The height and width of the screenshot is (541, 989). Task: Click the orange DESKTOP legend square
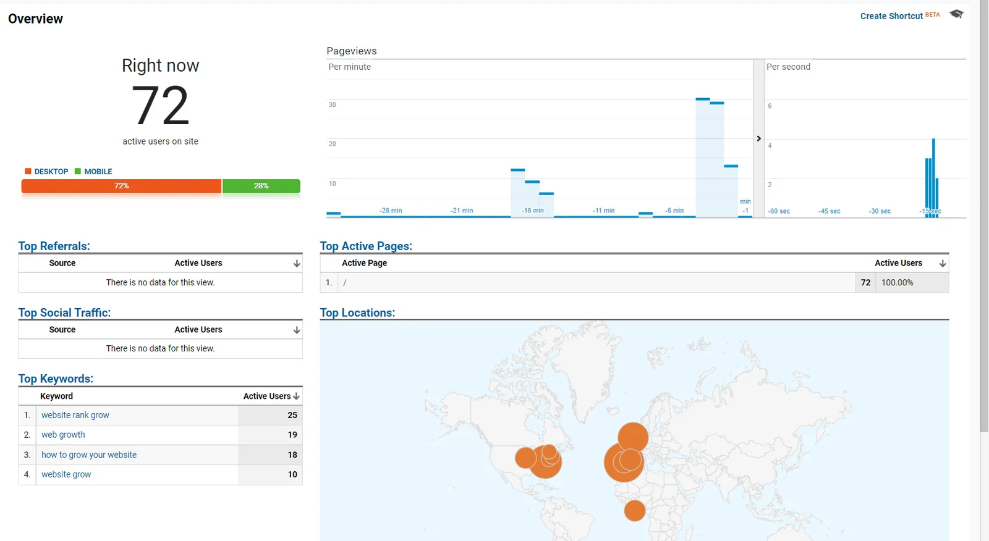coord(28,171)
